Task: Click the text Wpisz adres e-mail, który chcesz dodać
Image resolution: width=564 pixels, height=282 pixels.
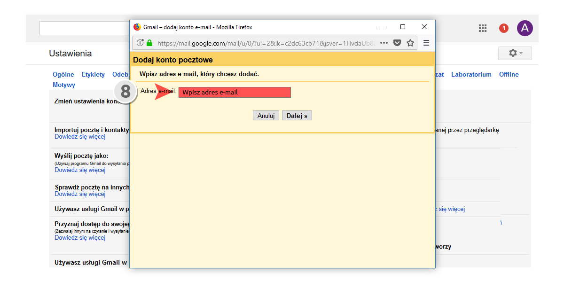Action: [199, 74]
